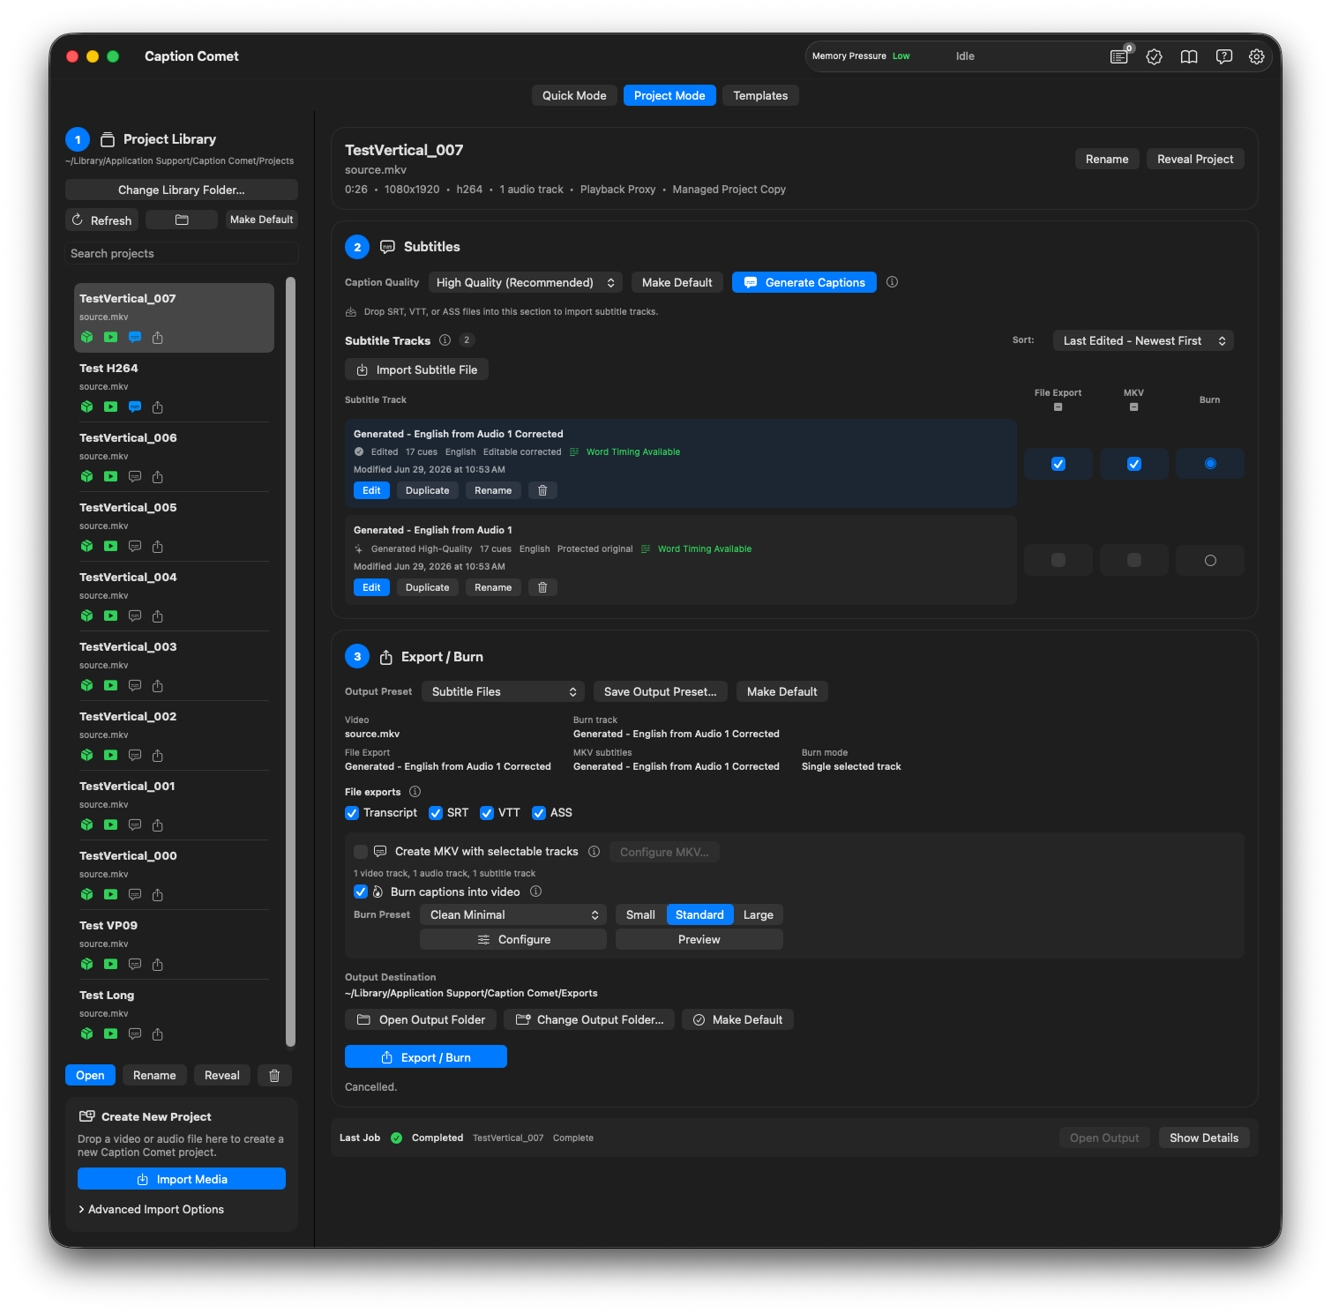Open the Burn Preset Clean Minimal dropdown
This screenshot has width=1331, height=1313.
click(x=513, y=914)
